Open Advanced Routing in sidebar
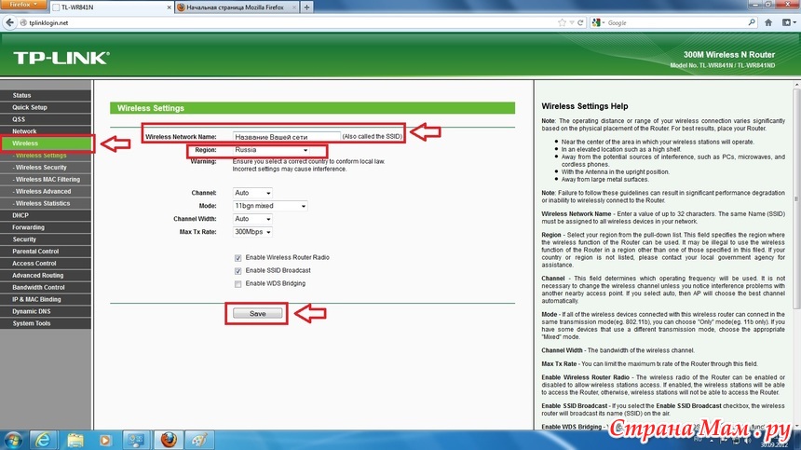Screen dimensions: 801x450 46,276
